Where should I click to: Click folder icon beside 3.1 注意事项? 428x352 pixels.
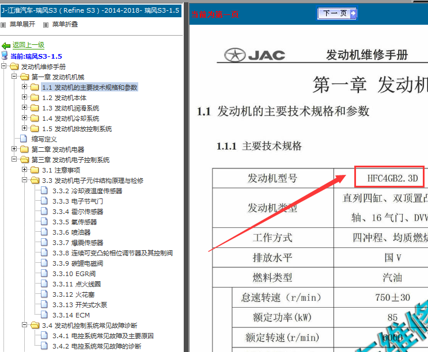(x=35, y=170)
